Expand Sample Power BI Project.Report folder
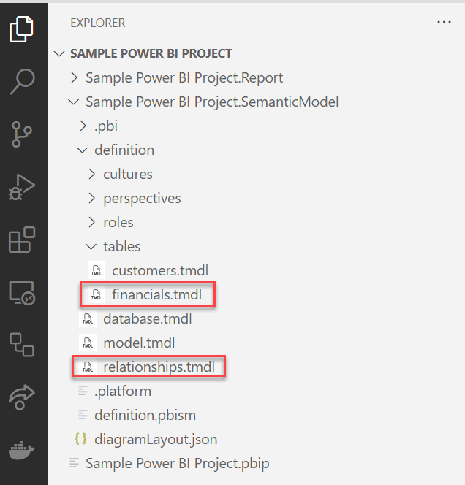This screenshot has width=465, height=485. point(184,77)
